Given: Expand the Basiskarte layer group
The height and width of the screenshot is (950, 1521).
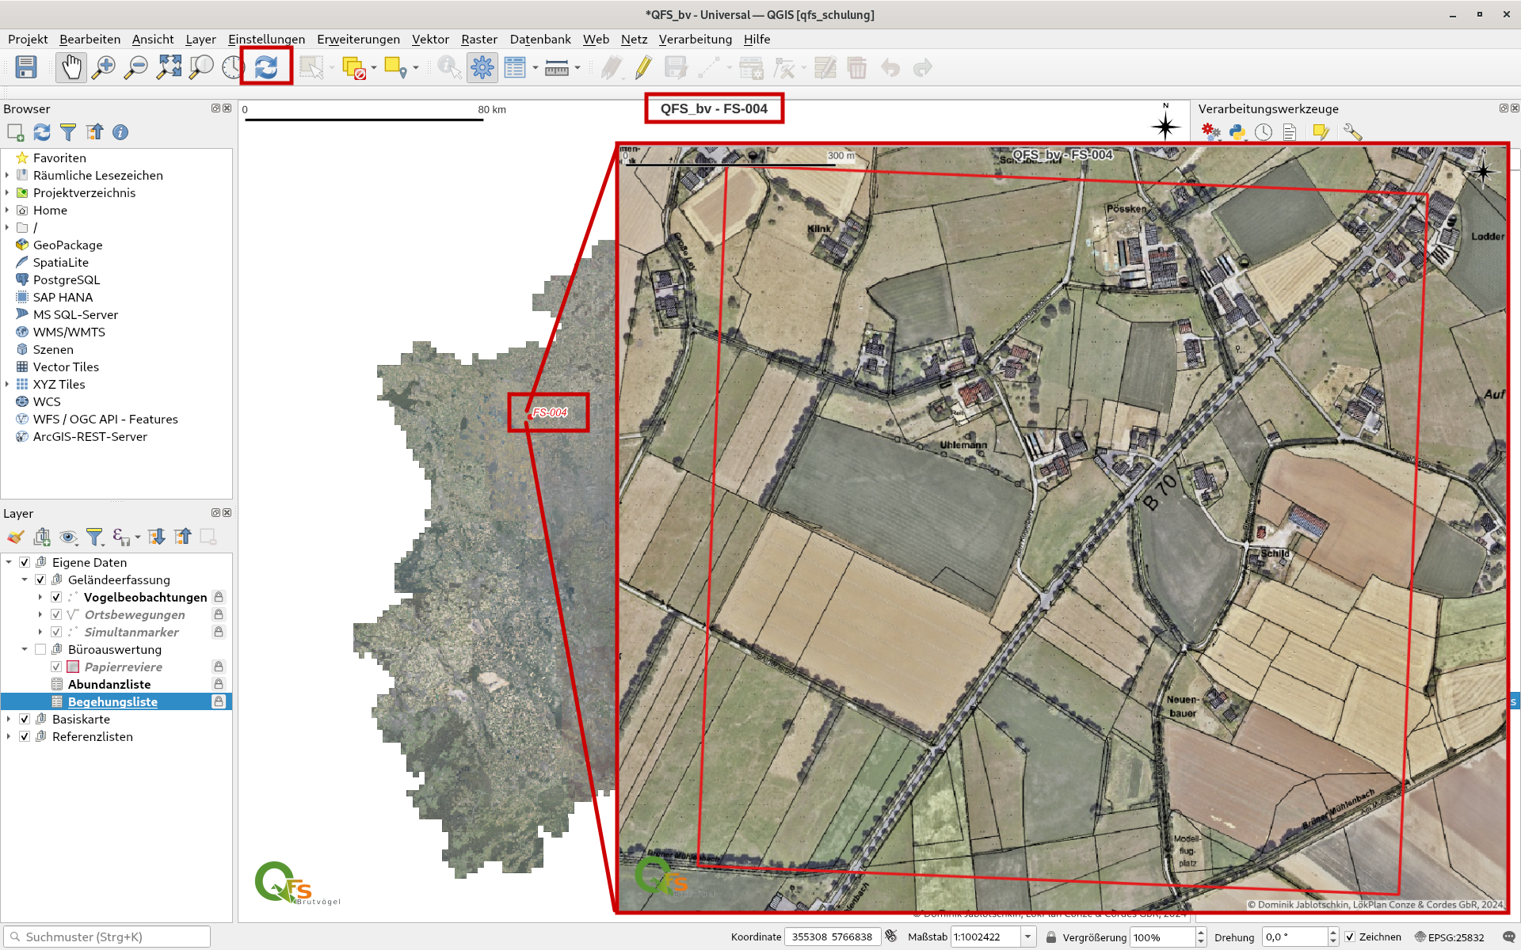Looking at the screenshot, I should pyautogui.click(x=9, y=720).
